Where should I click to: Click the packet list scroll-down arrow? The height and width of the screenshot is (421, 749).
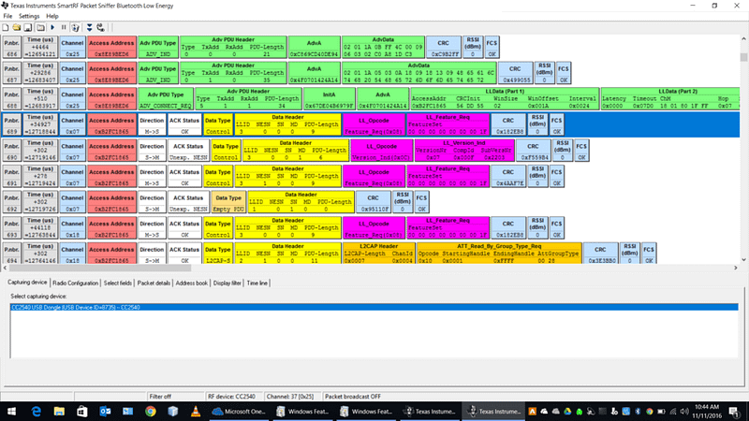click(x=743, y=260)
